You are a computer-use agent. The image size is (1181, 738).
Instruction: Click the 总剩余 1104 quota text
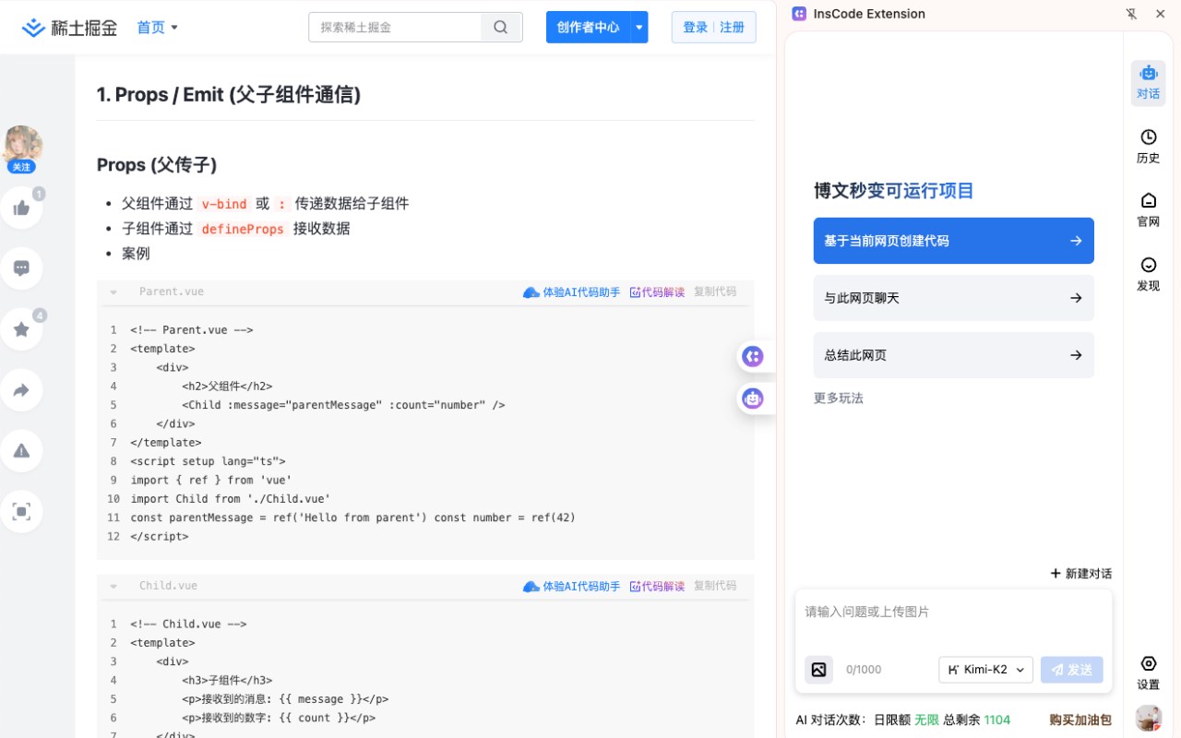coord(976,720)
